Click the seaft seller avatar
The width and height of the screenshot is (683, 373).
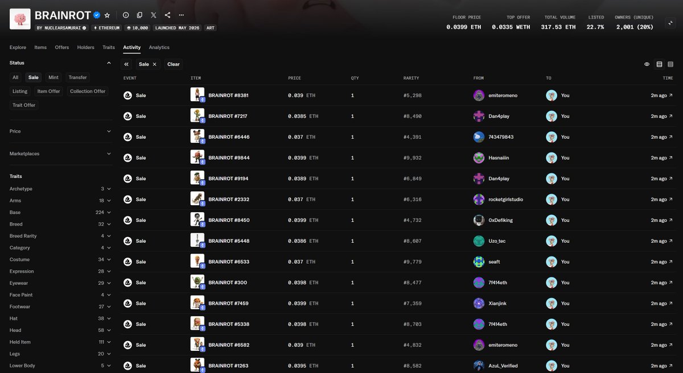[479, 262]
